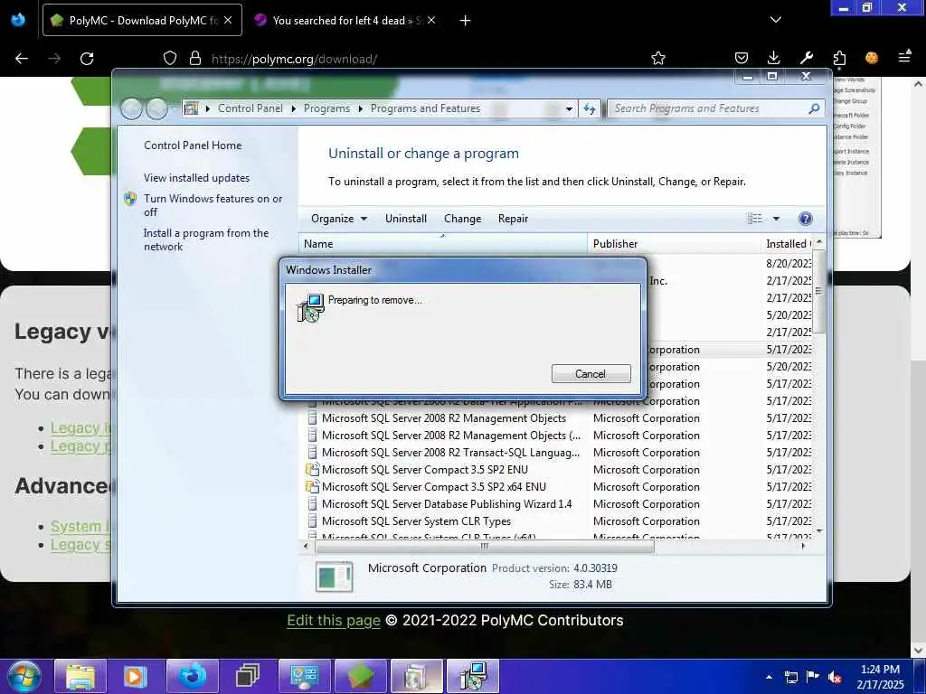The height and width of the screenshot is (694, 926).
Task: Sort list by Name column header
Action: (x=443, y=244)
